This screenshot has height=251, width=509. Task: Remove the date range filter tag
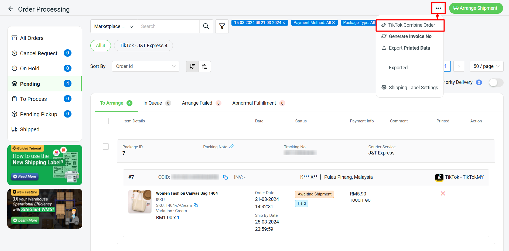[x=284, y=23]
